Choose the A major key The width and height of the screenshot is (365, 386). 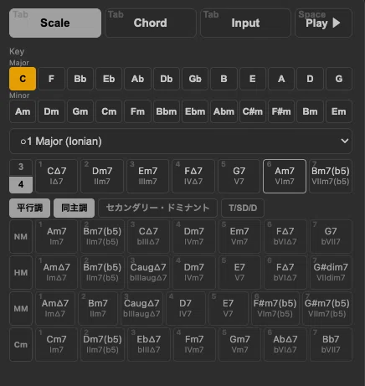coord(281,79)
